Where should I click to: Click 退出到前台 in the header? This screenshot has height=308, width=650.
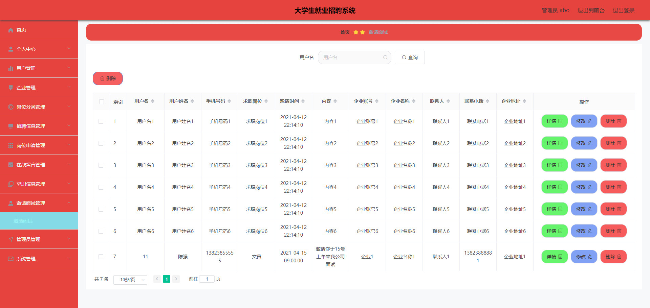point(591,10)
